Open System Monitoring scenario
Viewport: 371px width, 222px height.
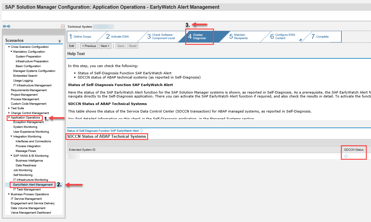click(x=25, y=127)
